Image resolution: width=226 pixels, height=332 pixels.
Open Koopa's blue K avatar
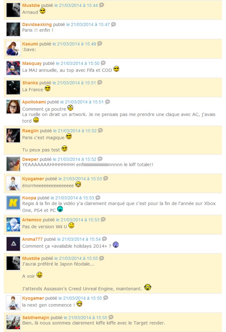(x=13, y=203)
